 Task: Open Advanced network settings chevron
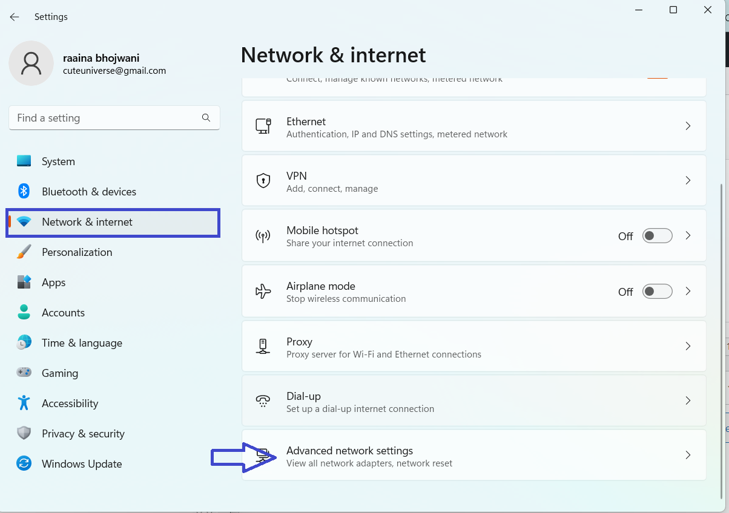tap(688, 456)
